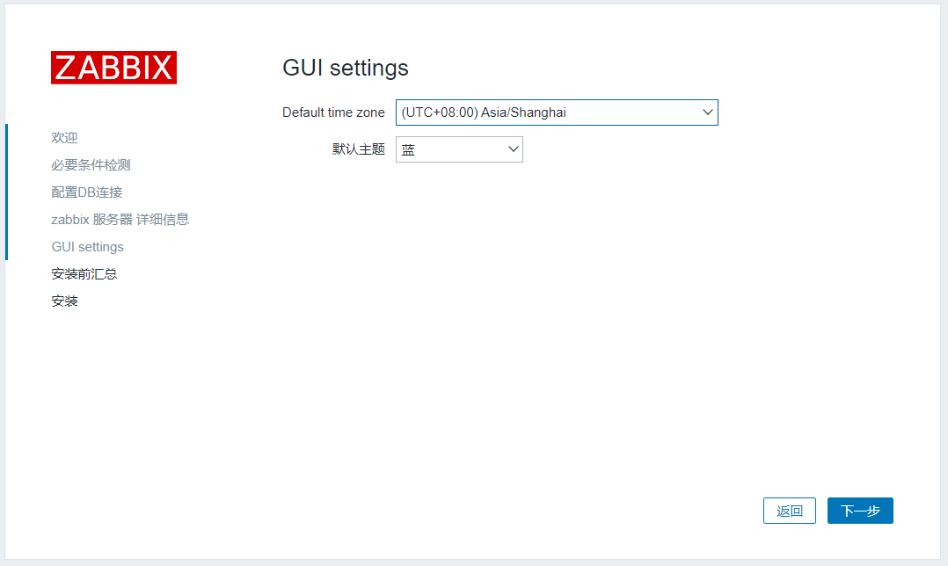Click the theme dropdown chevron arrow

coord(513,149)
